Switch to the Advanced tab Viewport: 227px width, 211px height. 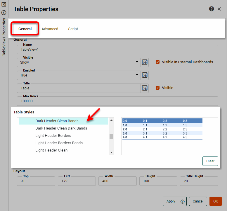point(50,29)
